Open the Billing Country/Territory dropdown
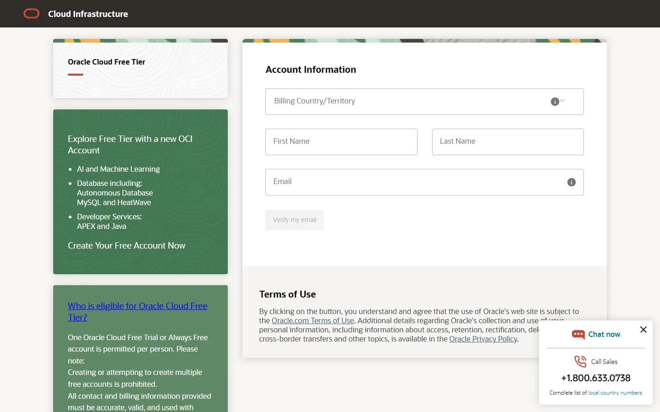 pos(424,102)
